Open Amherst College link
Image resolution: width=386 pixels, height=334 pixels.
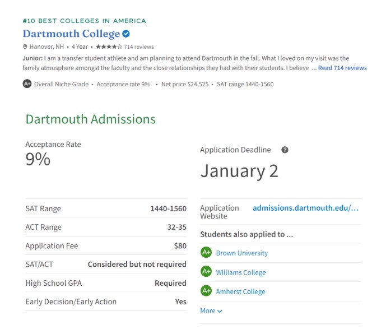tap(240, 291)
